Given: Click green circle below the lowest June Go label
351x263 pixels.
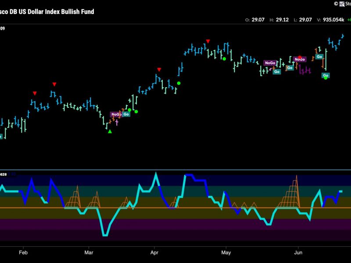Looking at the screenshot, I should tap(326, 78).
